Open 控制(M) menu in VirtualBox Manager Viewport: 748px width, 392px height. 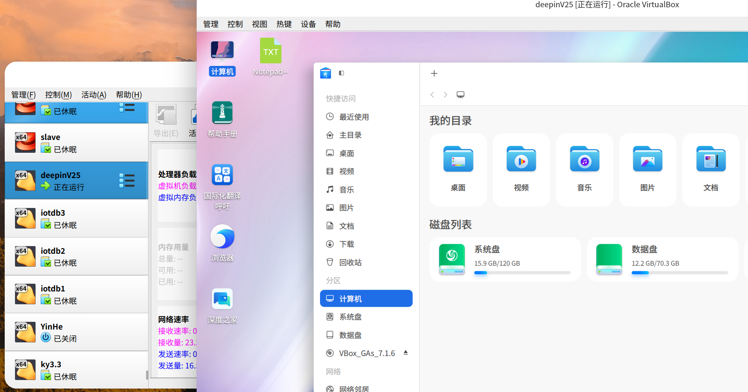click(x=59, y=95)
